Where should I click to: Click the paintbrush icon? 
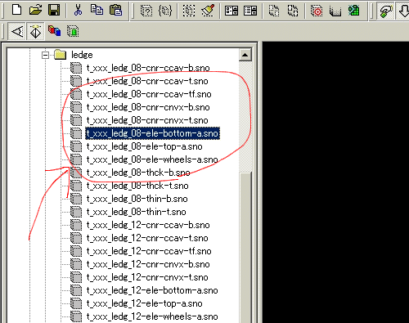[208, 11]
